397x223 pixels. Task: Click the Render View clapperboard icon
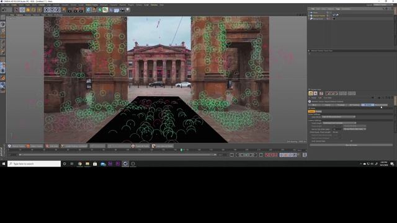[69, 10]
